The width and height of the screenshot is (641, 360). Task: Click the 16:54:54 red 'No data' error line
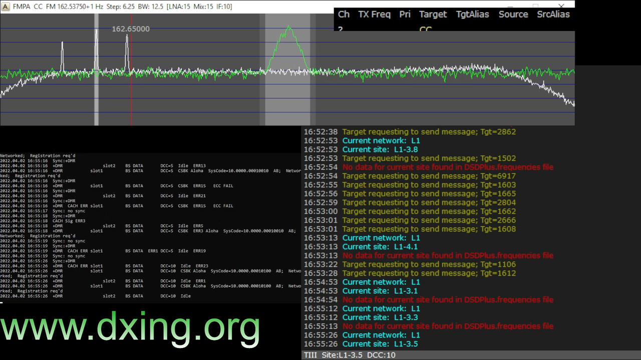[x=428, y=299]
